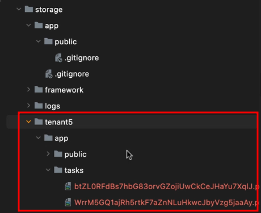Click the .gitignore file icon under storage app
261x213 pixels.
49,74
